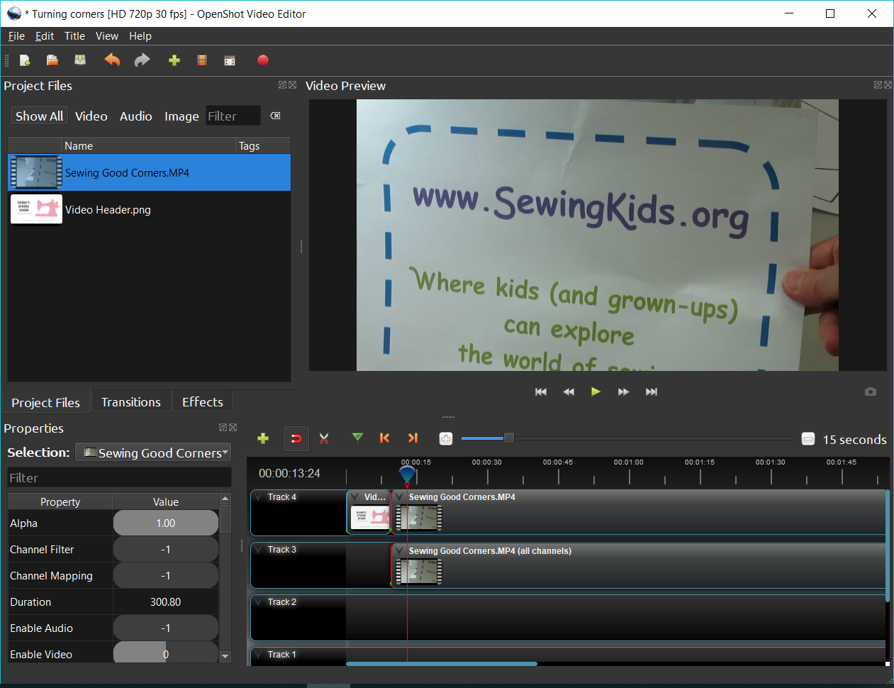Viewport: 894px width, 688px height.
Task: Click the Fast Forward playback button
Action: [x=623, y=392]
